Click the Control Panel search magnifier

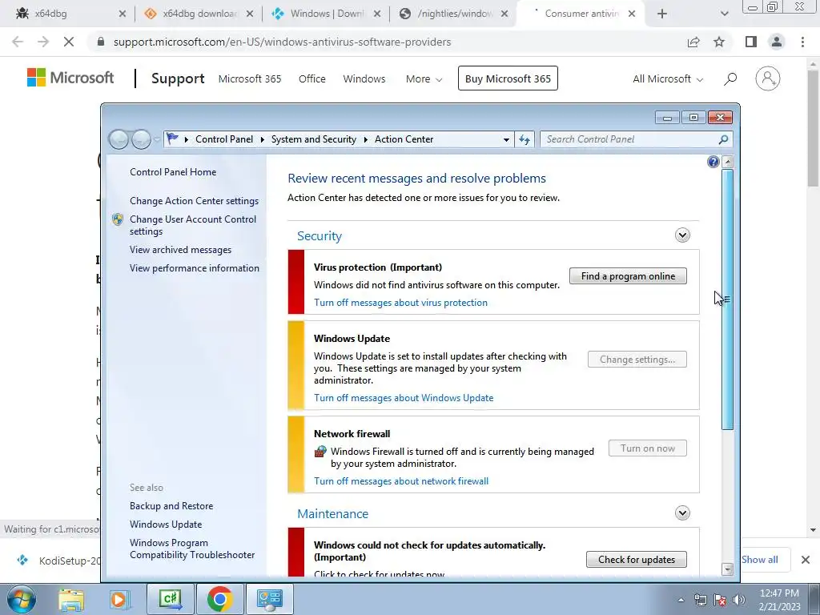pos(723,139)
